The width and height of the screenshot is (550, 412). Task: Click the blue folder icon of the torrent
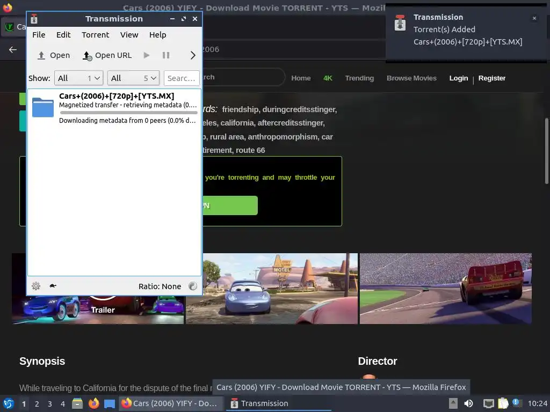point(43,107)
